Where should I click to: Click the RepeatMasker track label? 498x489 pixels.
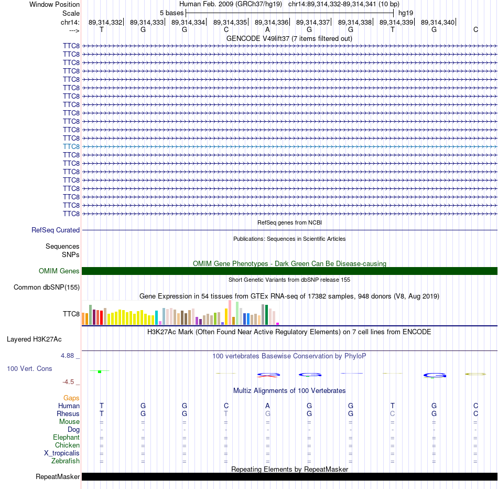click(58, 476)
